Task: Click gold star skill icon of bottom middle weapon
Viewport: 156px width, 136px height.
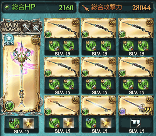Action: pos(106,123)
